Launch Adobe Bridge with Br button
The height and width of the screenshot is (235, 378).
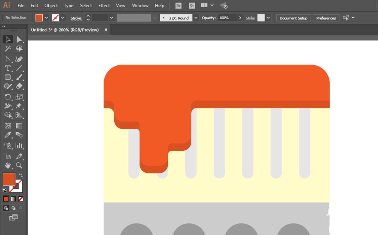178,6
